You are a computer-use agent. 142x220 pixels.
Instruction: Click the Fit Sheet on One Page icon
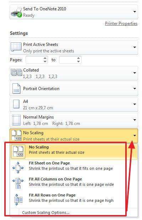point(18,168)
